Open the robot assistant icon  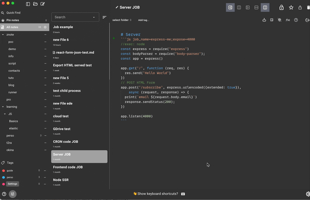pyautogui.click(x=264, y=20)
